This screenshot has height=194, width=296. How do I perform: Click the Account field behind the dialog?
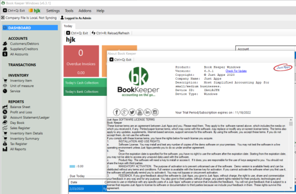pyautogui.click(x=266, y=49)
